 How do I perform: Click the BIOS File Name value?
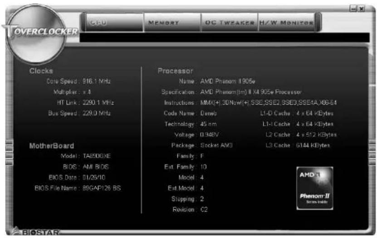pos(102,188)
